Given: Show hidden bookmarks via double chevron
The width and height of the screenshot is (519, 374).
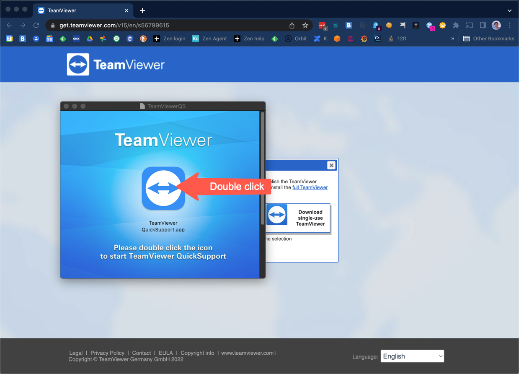Looking at the screenshot, I should pos(452,39).
